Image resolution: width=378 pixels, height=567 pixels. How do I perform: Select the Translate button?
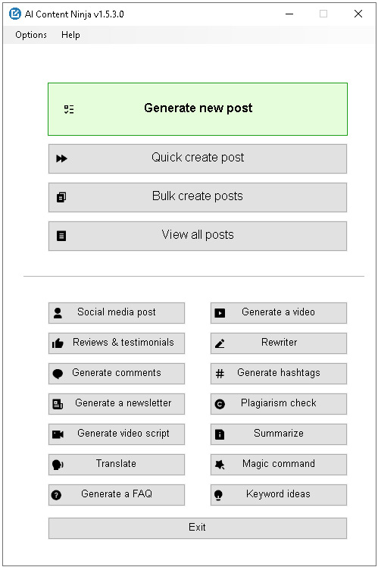(x=117, y=465)
